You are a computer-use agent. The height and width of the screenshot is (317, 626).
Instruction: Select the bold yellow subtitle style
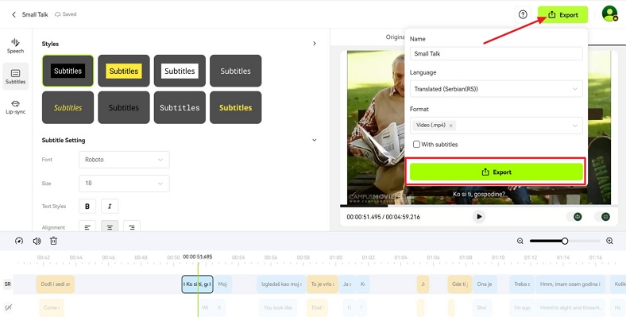pyautogui.click(x=236, y=107)
